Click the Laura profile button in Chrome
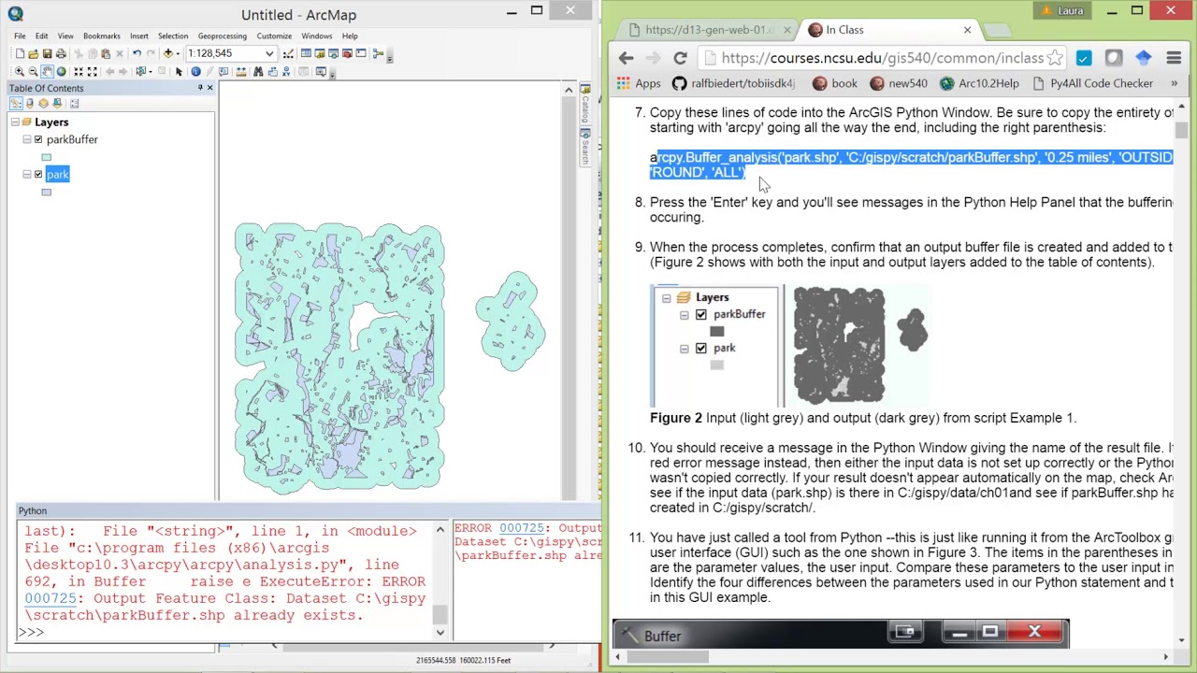This screenshot has height=673, width=1197. click(1061, 11)
